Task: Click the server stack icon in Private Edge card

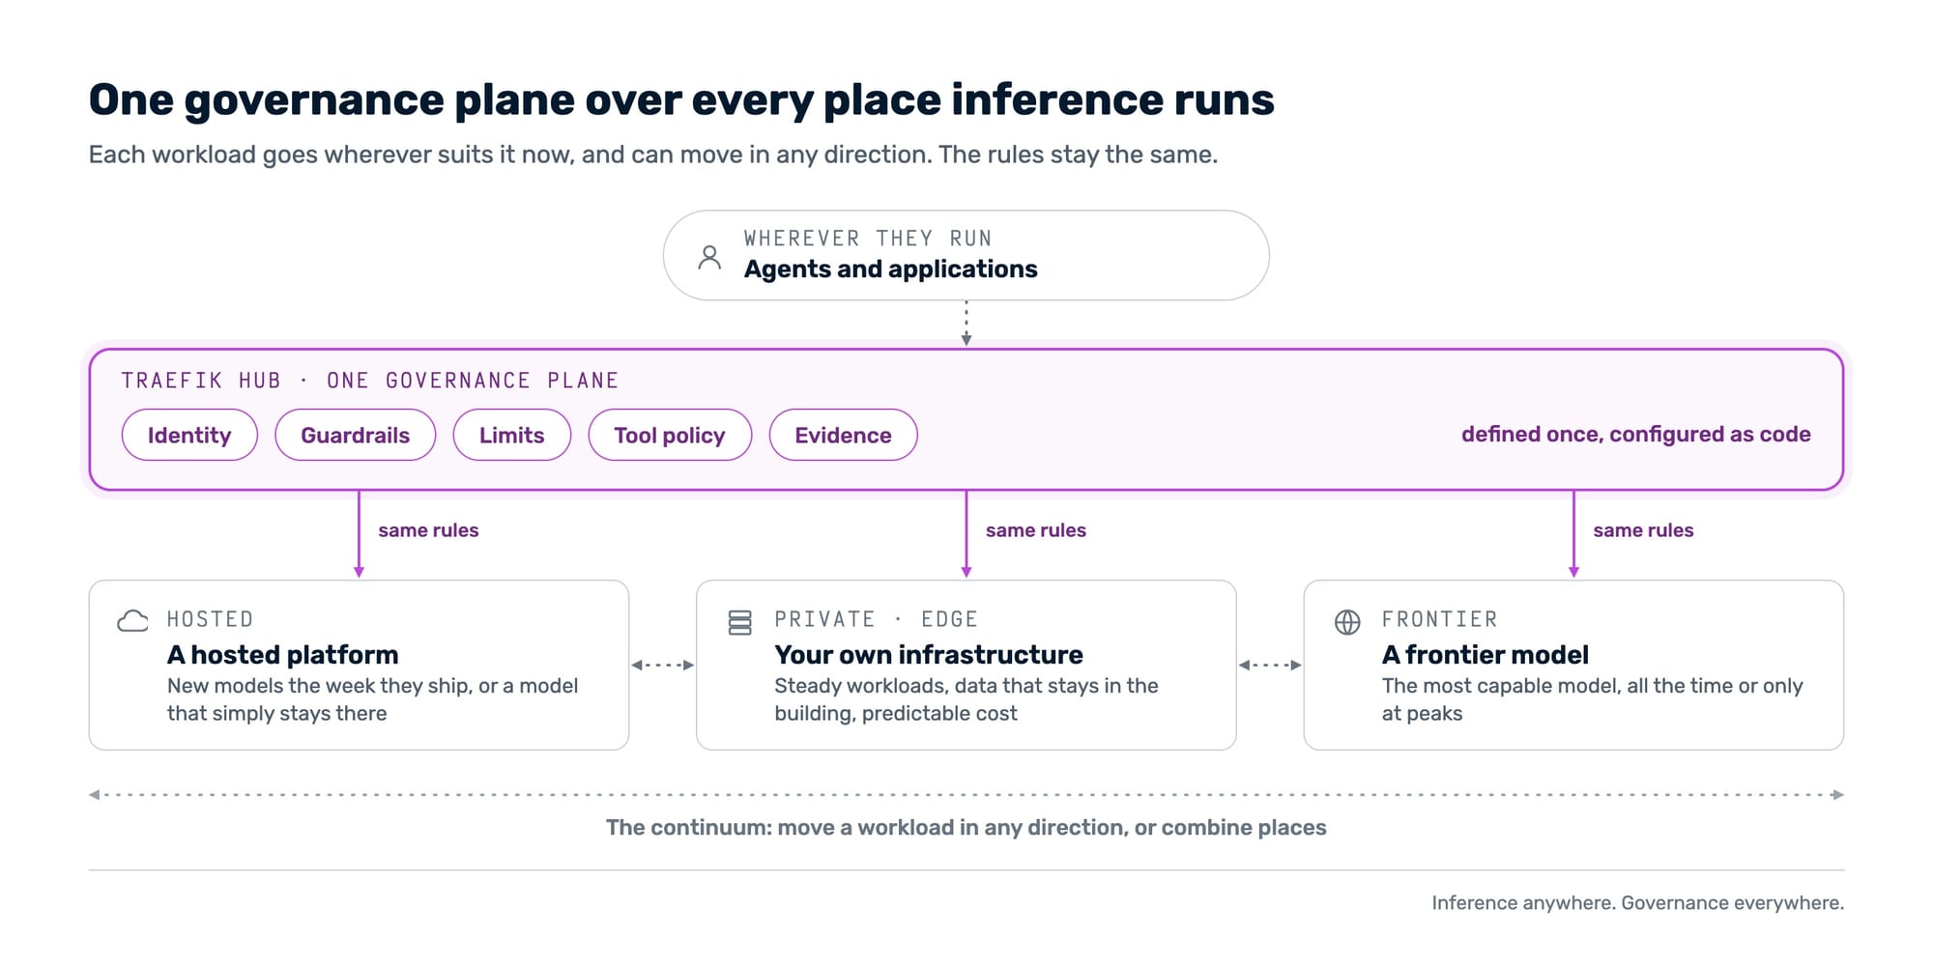Action: [739, 622]
